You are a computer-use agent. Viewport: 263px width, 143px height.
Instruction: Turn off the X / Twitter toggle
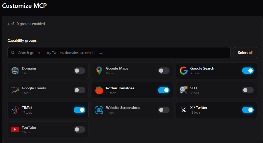point(248,110)
